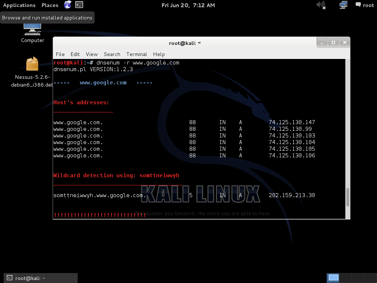Select the Nessus-5.2.6 deb package on the desktop
Viewport: 377px width, 283px height.
click(32, 72)
